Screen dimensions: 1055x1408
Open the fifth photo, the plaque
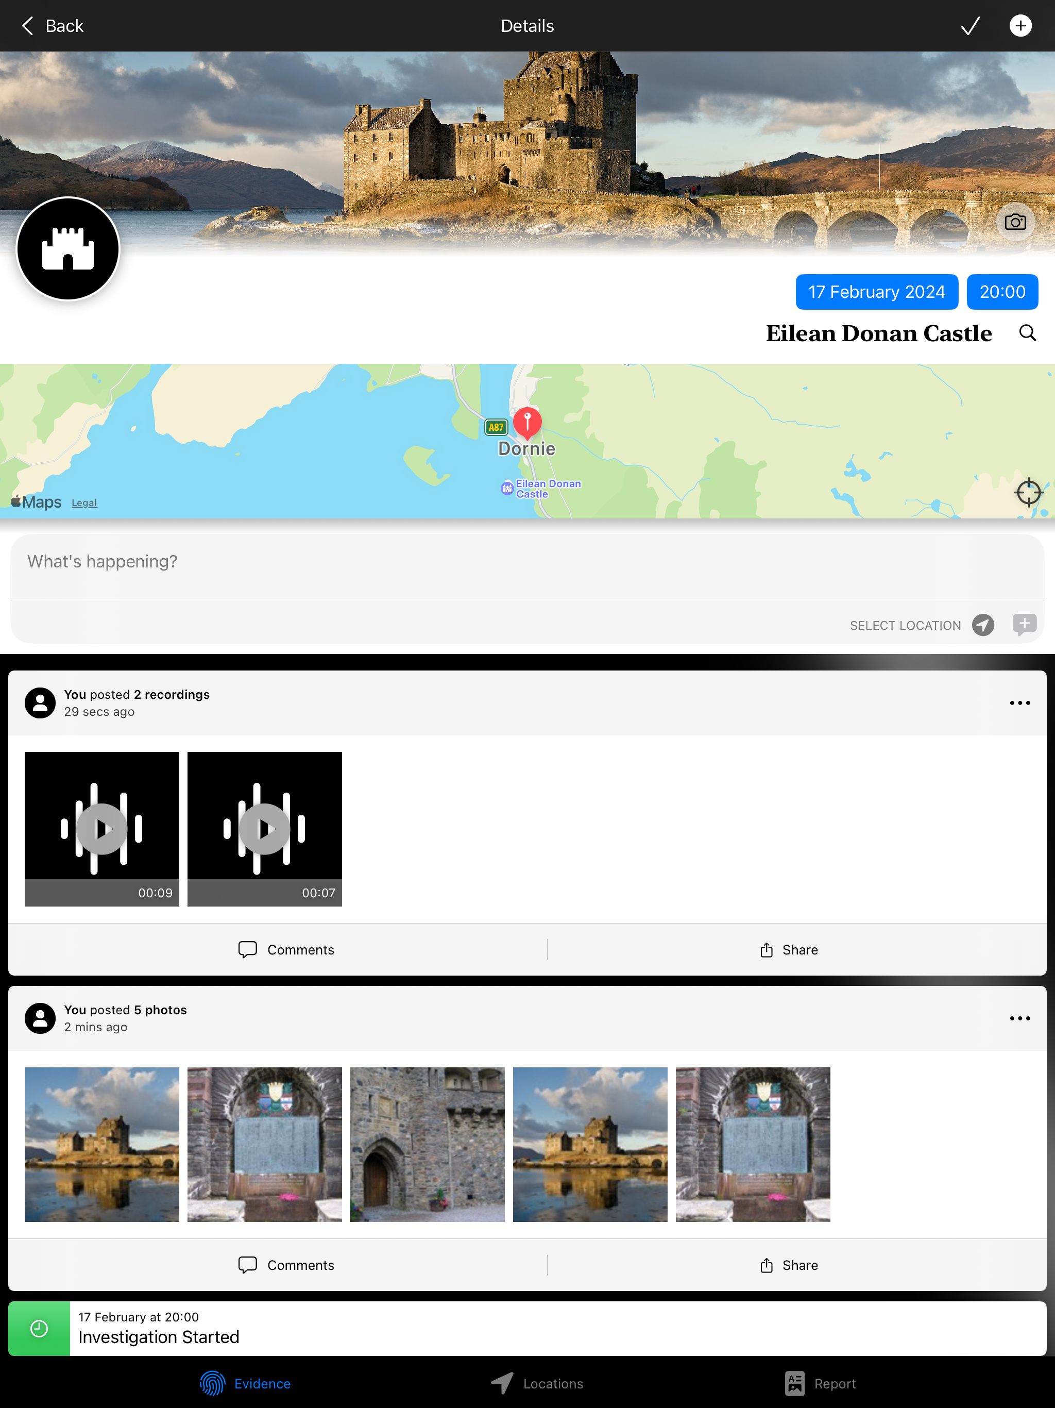(x=753, y=1145)
